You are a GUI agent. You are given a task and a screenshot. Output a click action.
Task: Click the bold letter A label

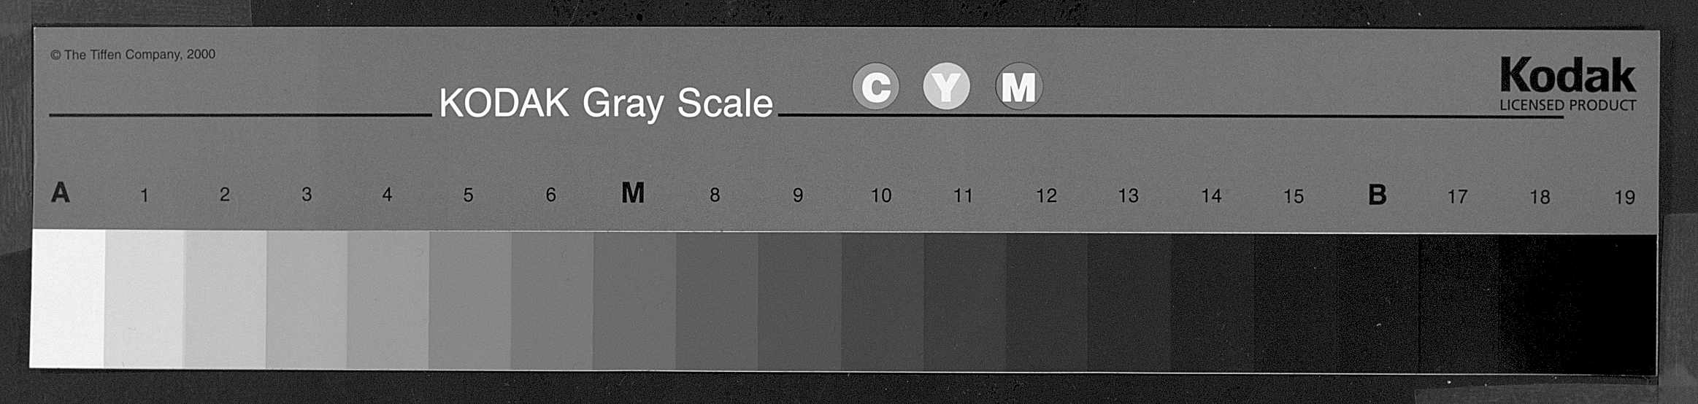[x=61, y=193]
